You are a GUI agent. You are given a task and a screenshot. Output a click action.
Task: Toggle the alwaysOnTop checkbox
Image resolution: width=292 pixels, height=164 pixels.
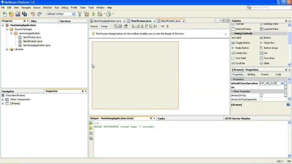tap(261, 95)
